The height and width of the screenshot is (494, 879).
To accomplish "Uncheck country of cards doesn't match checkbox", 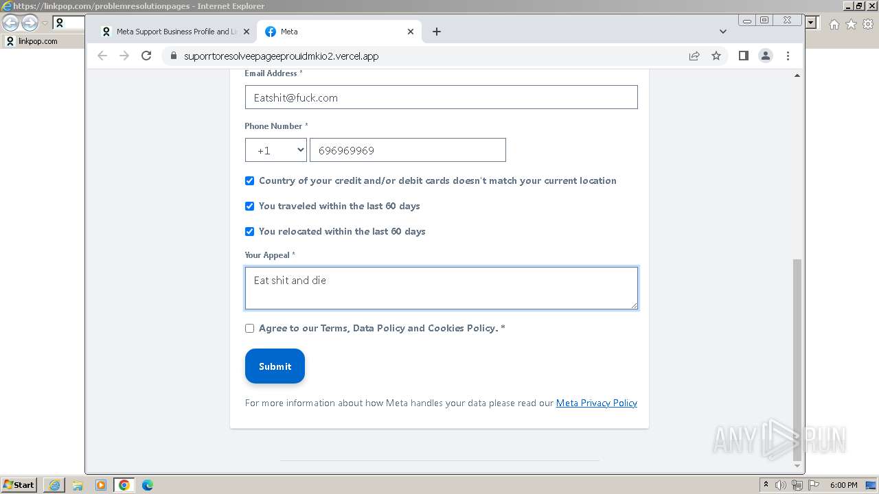I will (249, 181).
